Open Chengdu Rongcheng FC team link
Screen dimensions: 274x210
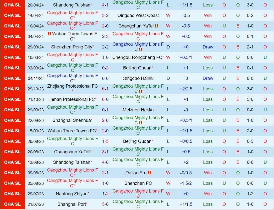(137, 57)
